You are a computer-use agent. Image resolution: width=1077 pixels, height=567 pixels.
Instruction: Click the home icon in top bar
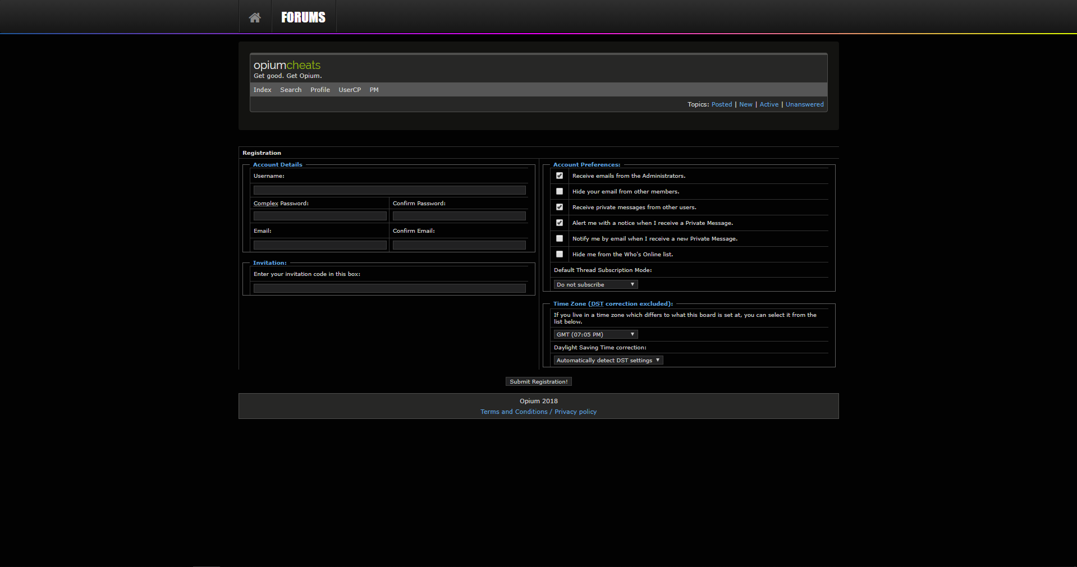(255, 17)
